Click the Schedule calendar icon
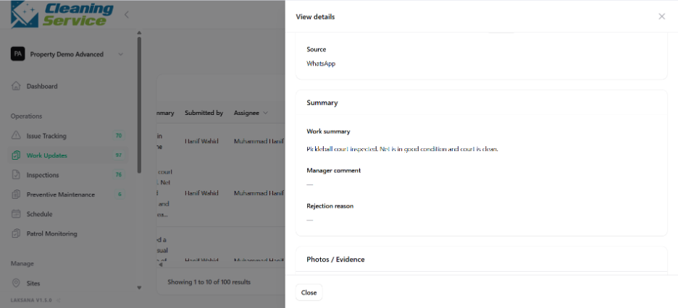This screenshot has height=308, width=678. point(16,214)
